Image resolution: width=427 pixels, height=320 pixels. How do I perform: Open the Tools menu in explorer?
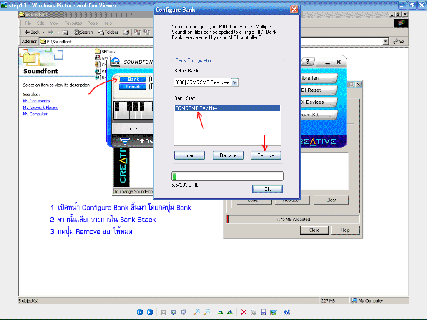93,23
